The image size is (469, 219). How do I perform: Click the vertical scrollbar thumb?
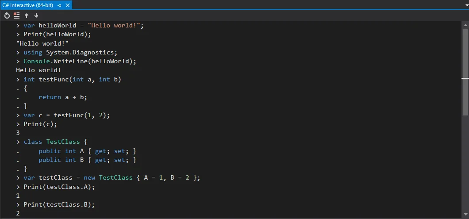(465, 53)
